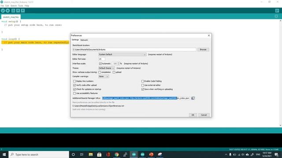Click the microphone tray icon
The height and width of the screenshot is (158, 282).
(x=230, y=154)
